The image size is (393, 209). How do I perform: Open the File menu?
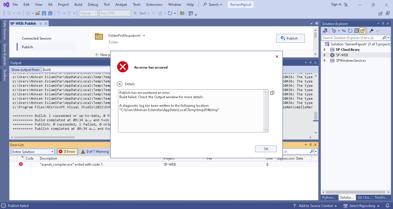pyautogui.click(x=15, y=5)
